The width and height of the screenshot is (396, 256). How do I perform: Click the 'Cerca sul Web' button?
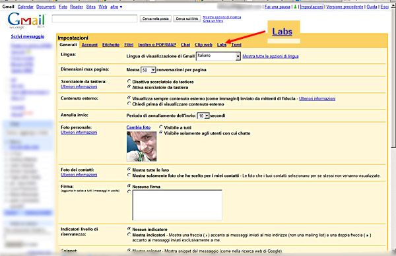(187, 18)
